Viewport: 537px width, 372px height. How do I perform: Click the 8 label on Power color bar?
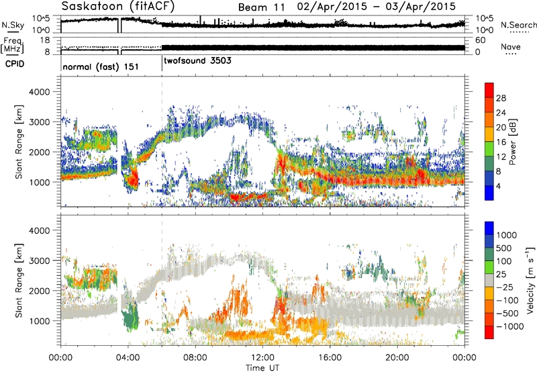click(x=499, y=172)
